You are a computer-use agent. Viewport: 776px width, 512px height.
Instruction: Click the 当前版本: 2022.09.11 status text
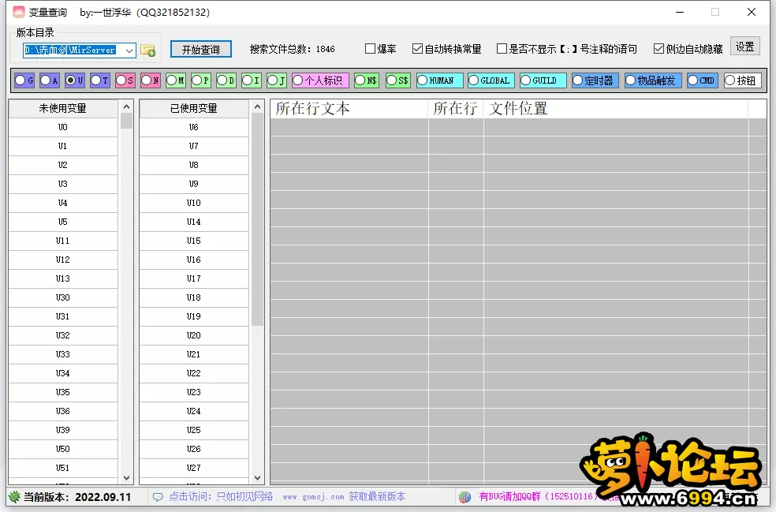coord(77,497)
